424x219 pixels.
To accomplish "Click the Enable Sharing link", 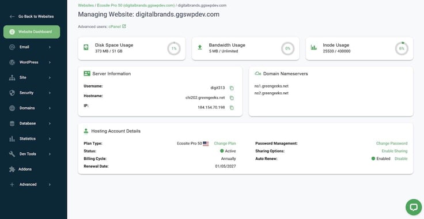I will (395, 151).
